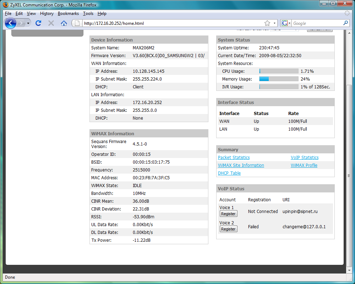Click the system name MAX206M2
The width and height of the screenshot is (355, 284).
(x=143, y=48)
